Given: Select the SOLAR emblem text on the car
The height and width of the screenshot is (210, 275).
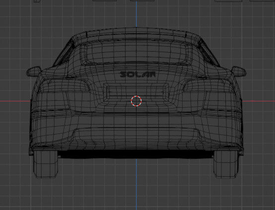Looking at the screenshot, I should pos(137,74).
